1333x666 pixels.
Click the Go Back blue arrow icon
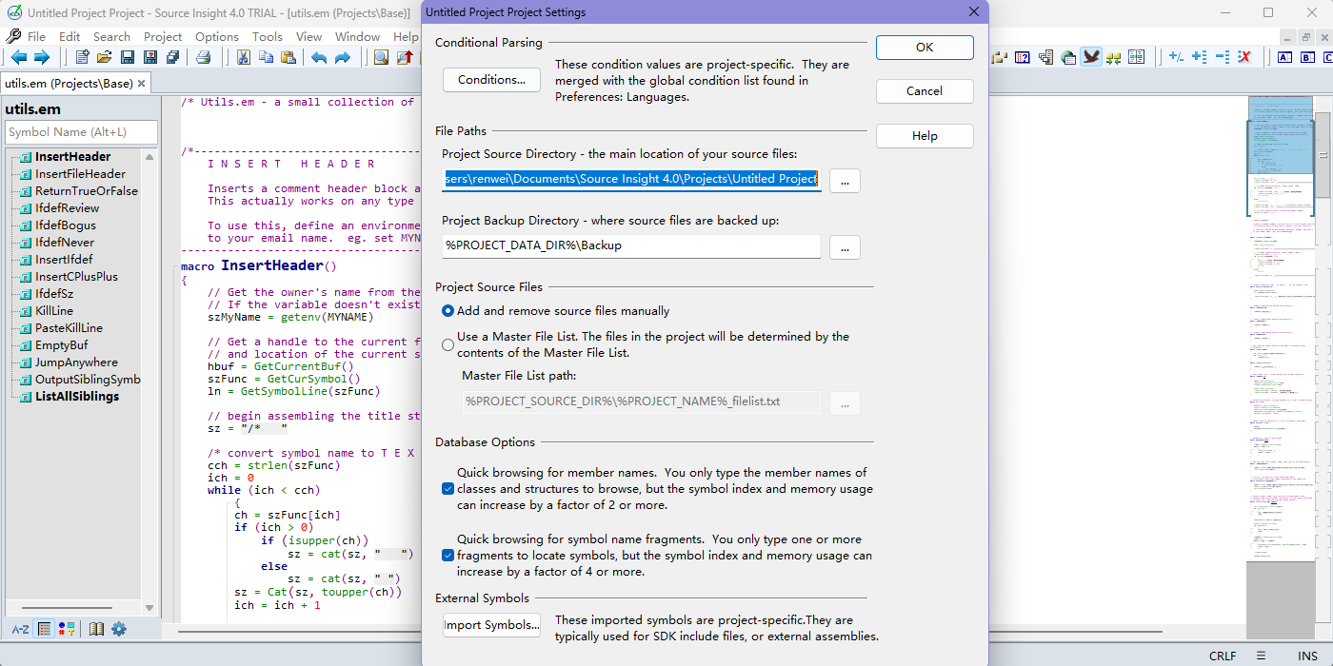point(19,57)
